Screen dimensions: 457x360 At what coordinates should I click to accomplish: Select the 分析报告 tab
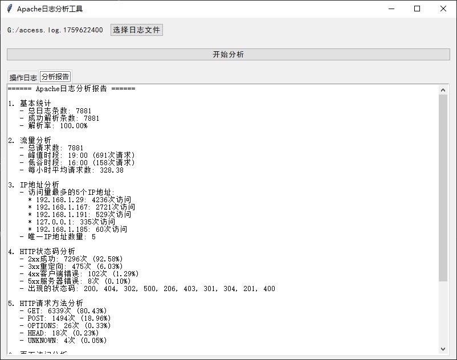55,77
